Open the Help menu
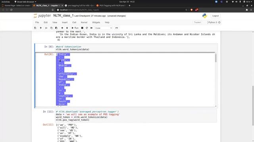This screenshot has width=254, height=142. pyautogui.click(x=107, y=22)
